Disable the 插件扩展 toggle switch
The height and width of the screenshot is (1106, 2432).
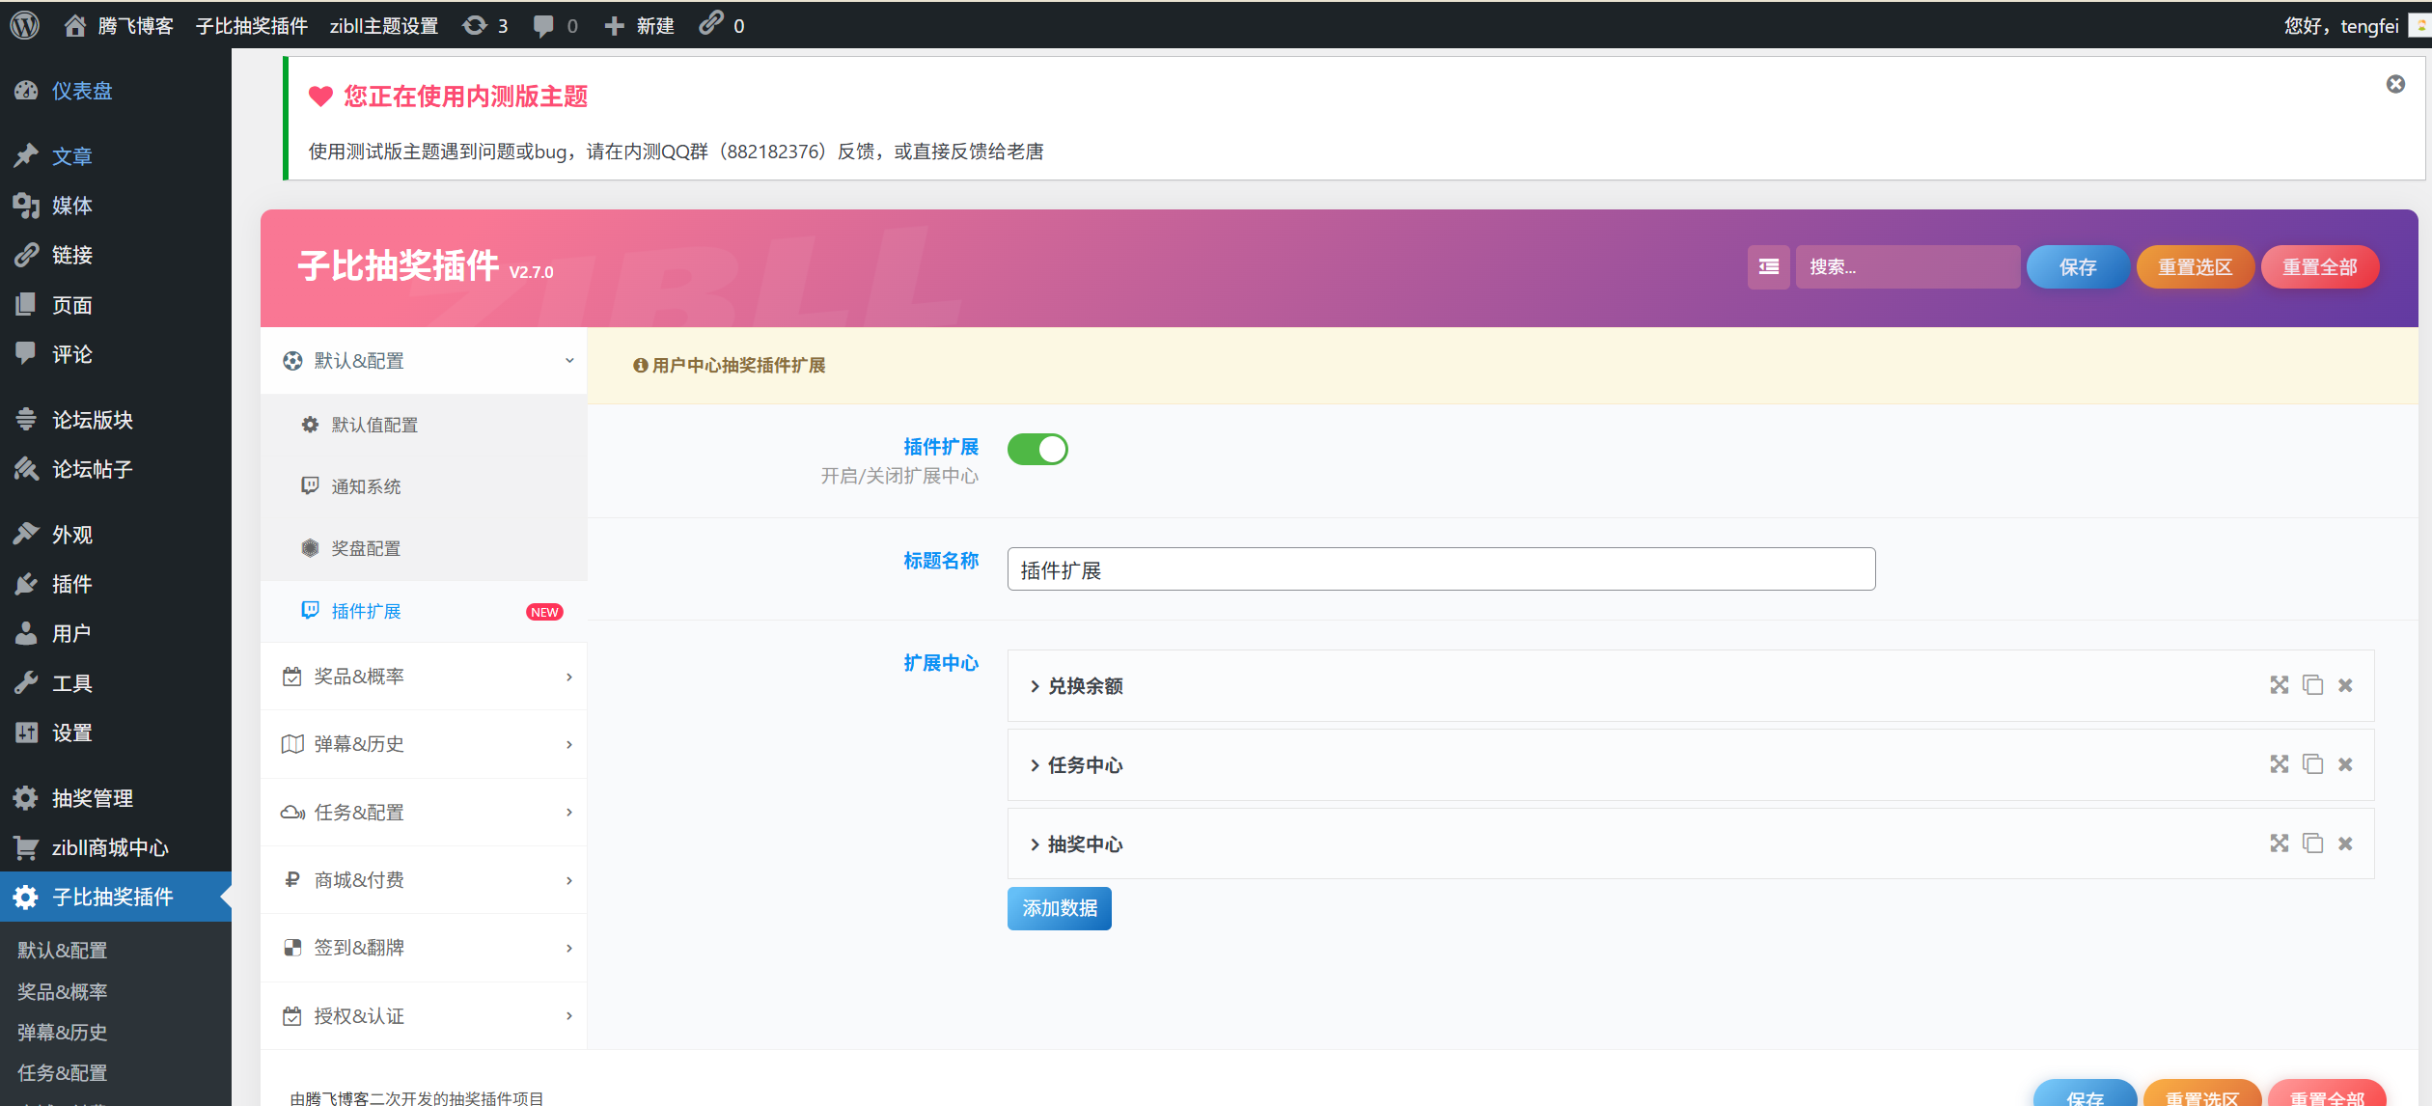[x=1037, y=449]
